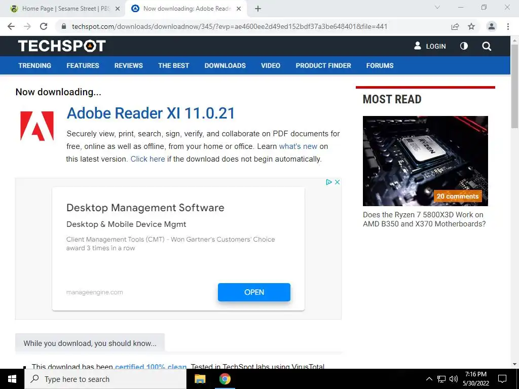519x389 pixels.
Task: Click the scrollbar down arrow
Action: pos(514,364)
